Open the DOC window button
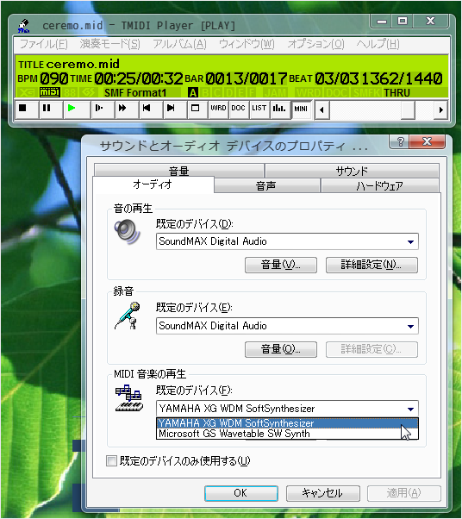 [238, 109]
